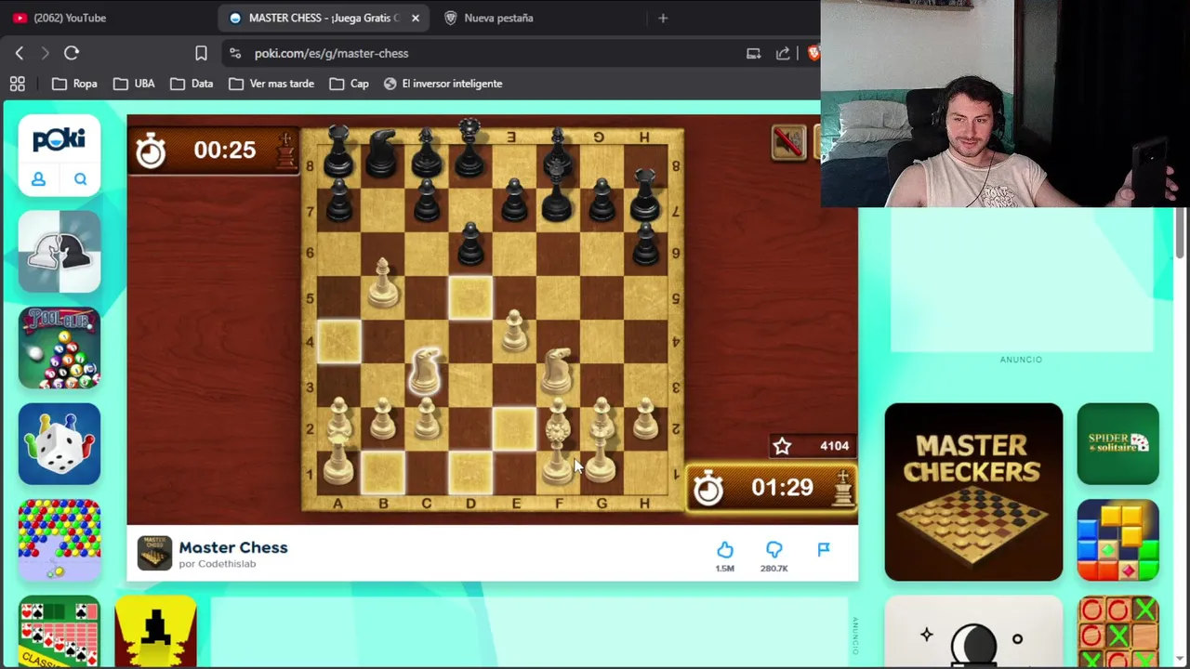Open Ver mas tarde bookmark folder
The image size is (1190, 669).
(x=271, y=84)
